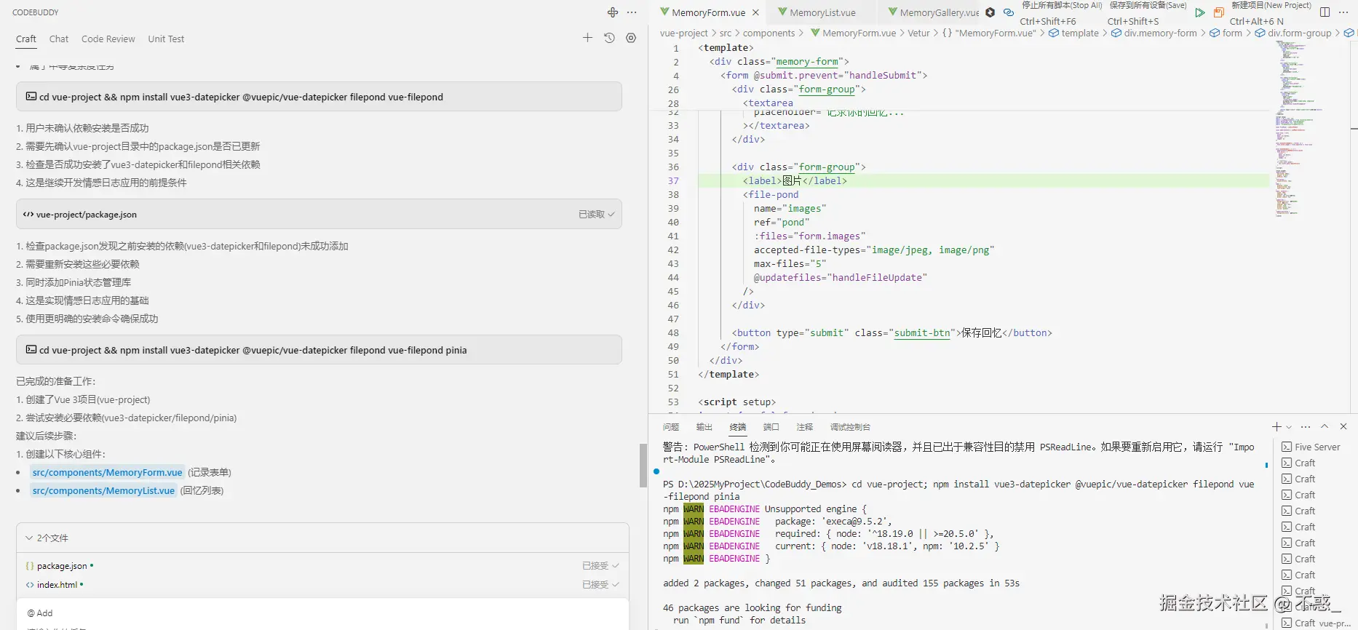
Task: Switch to the 问题 panel tab
Action: tap(671, 427)
